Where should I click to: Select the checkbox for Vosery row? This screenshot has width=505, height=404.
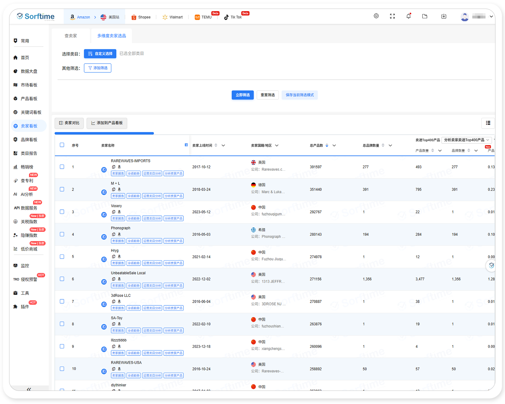pyautogui.click(x=62, y=212)
